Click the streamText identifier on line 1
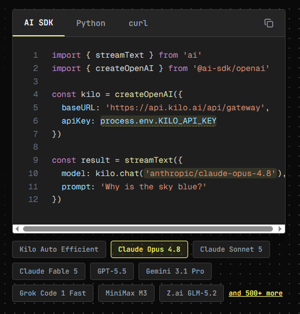This screenshot has height=314, width=300. [119, 55]
